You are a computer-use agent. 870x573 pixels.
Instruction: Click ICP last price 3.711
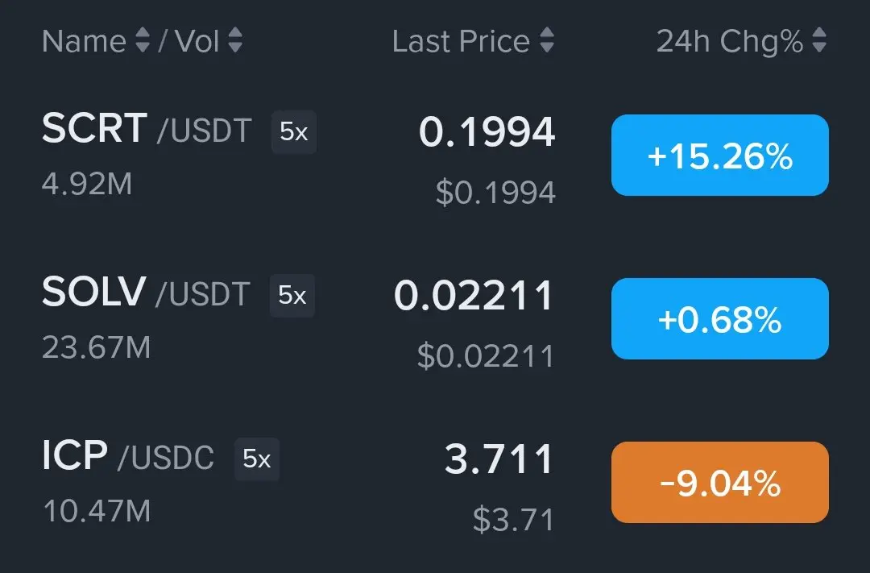tap(499, 460)
